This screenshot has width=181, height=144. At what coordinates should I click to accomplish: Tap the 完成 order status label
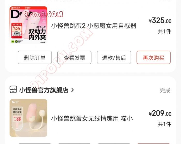pyautogui.click(x=165, y=90)
